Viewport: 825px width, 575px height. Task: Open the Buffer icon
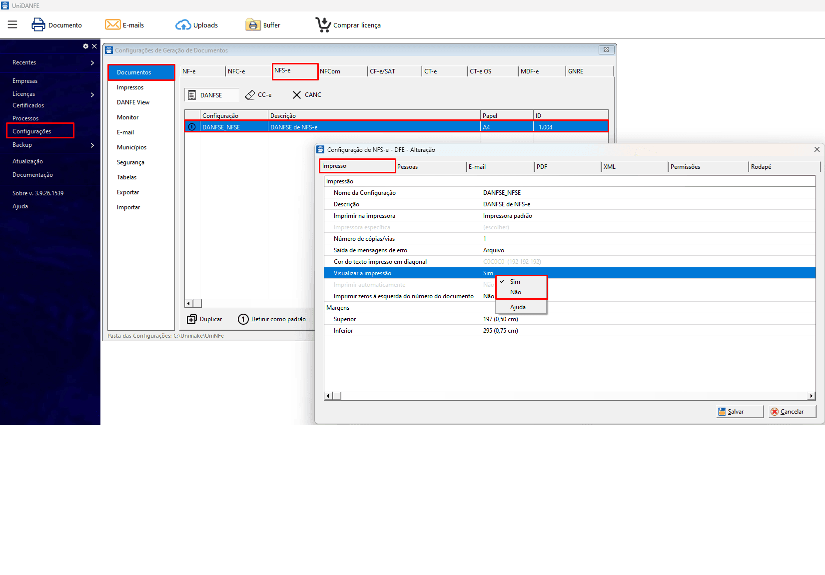coord(253,24)
